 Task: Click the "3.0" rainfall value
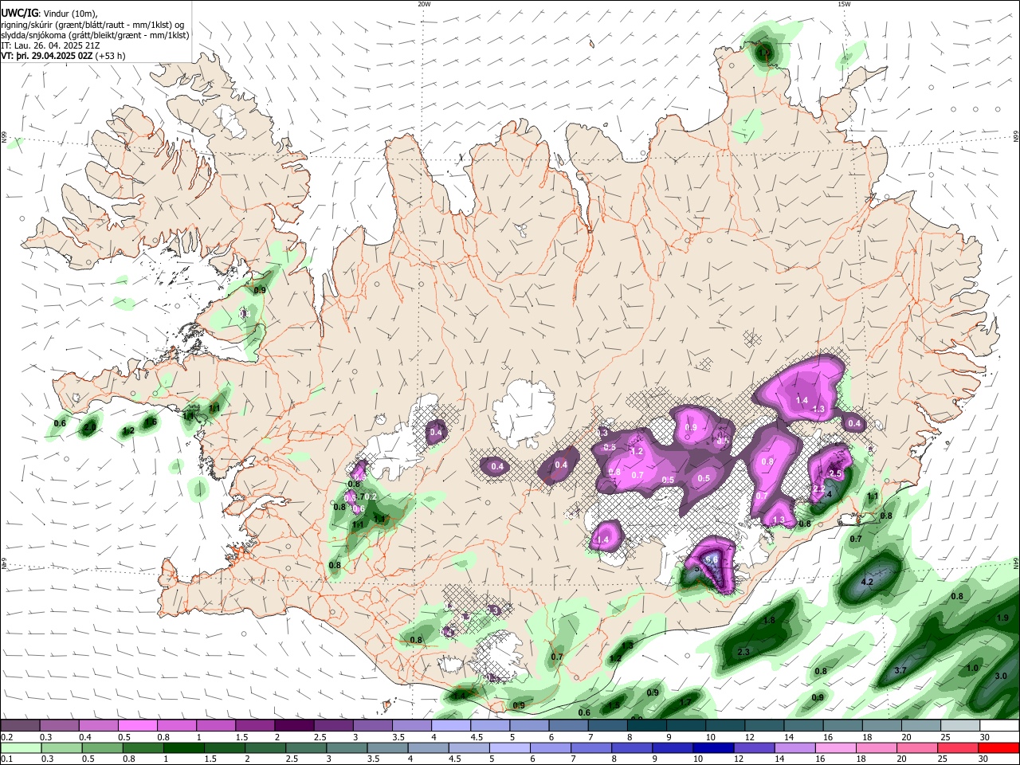[x=1002, y=676]
